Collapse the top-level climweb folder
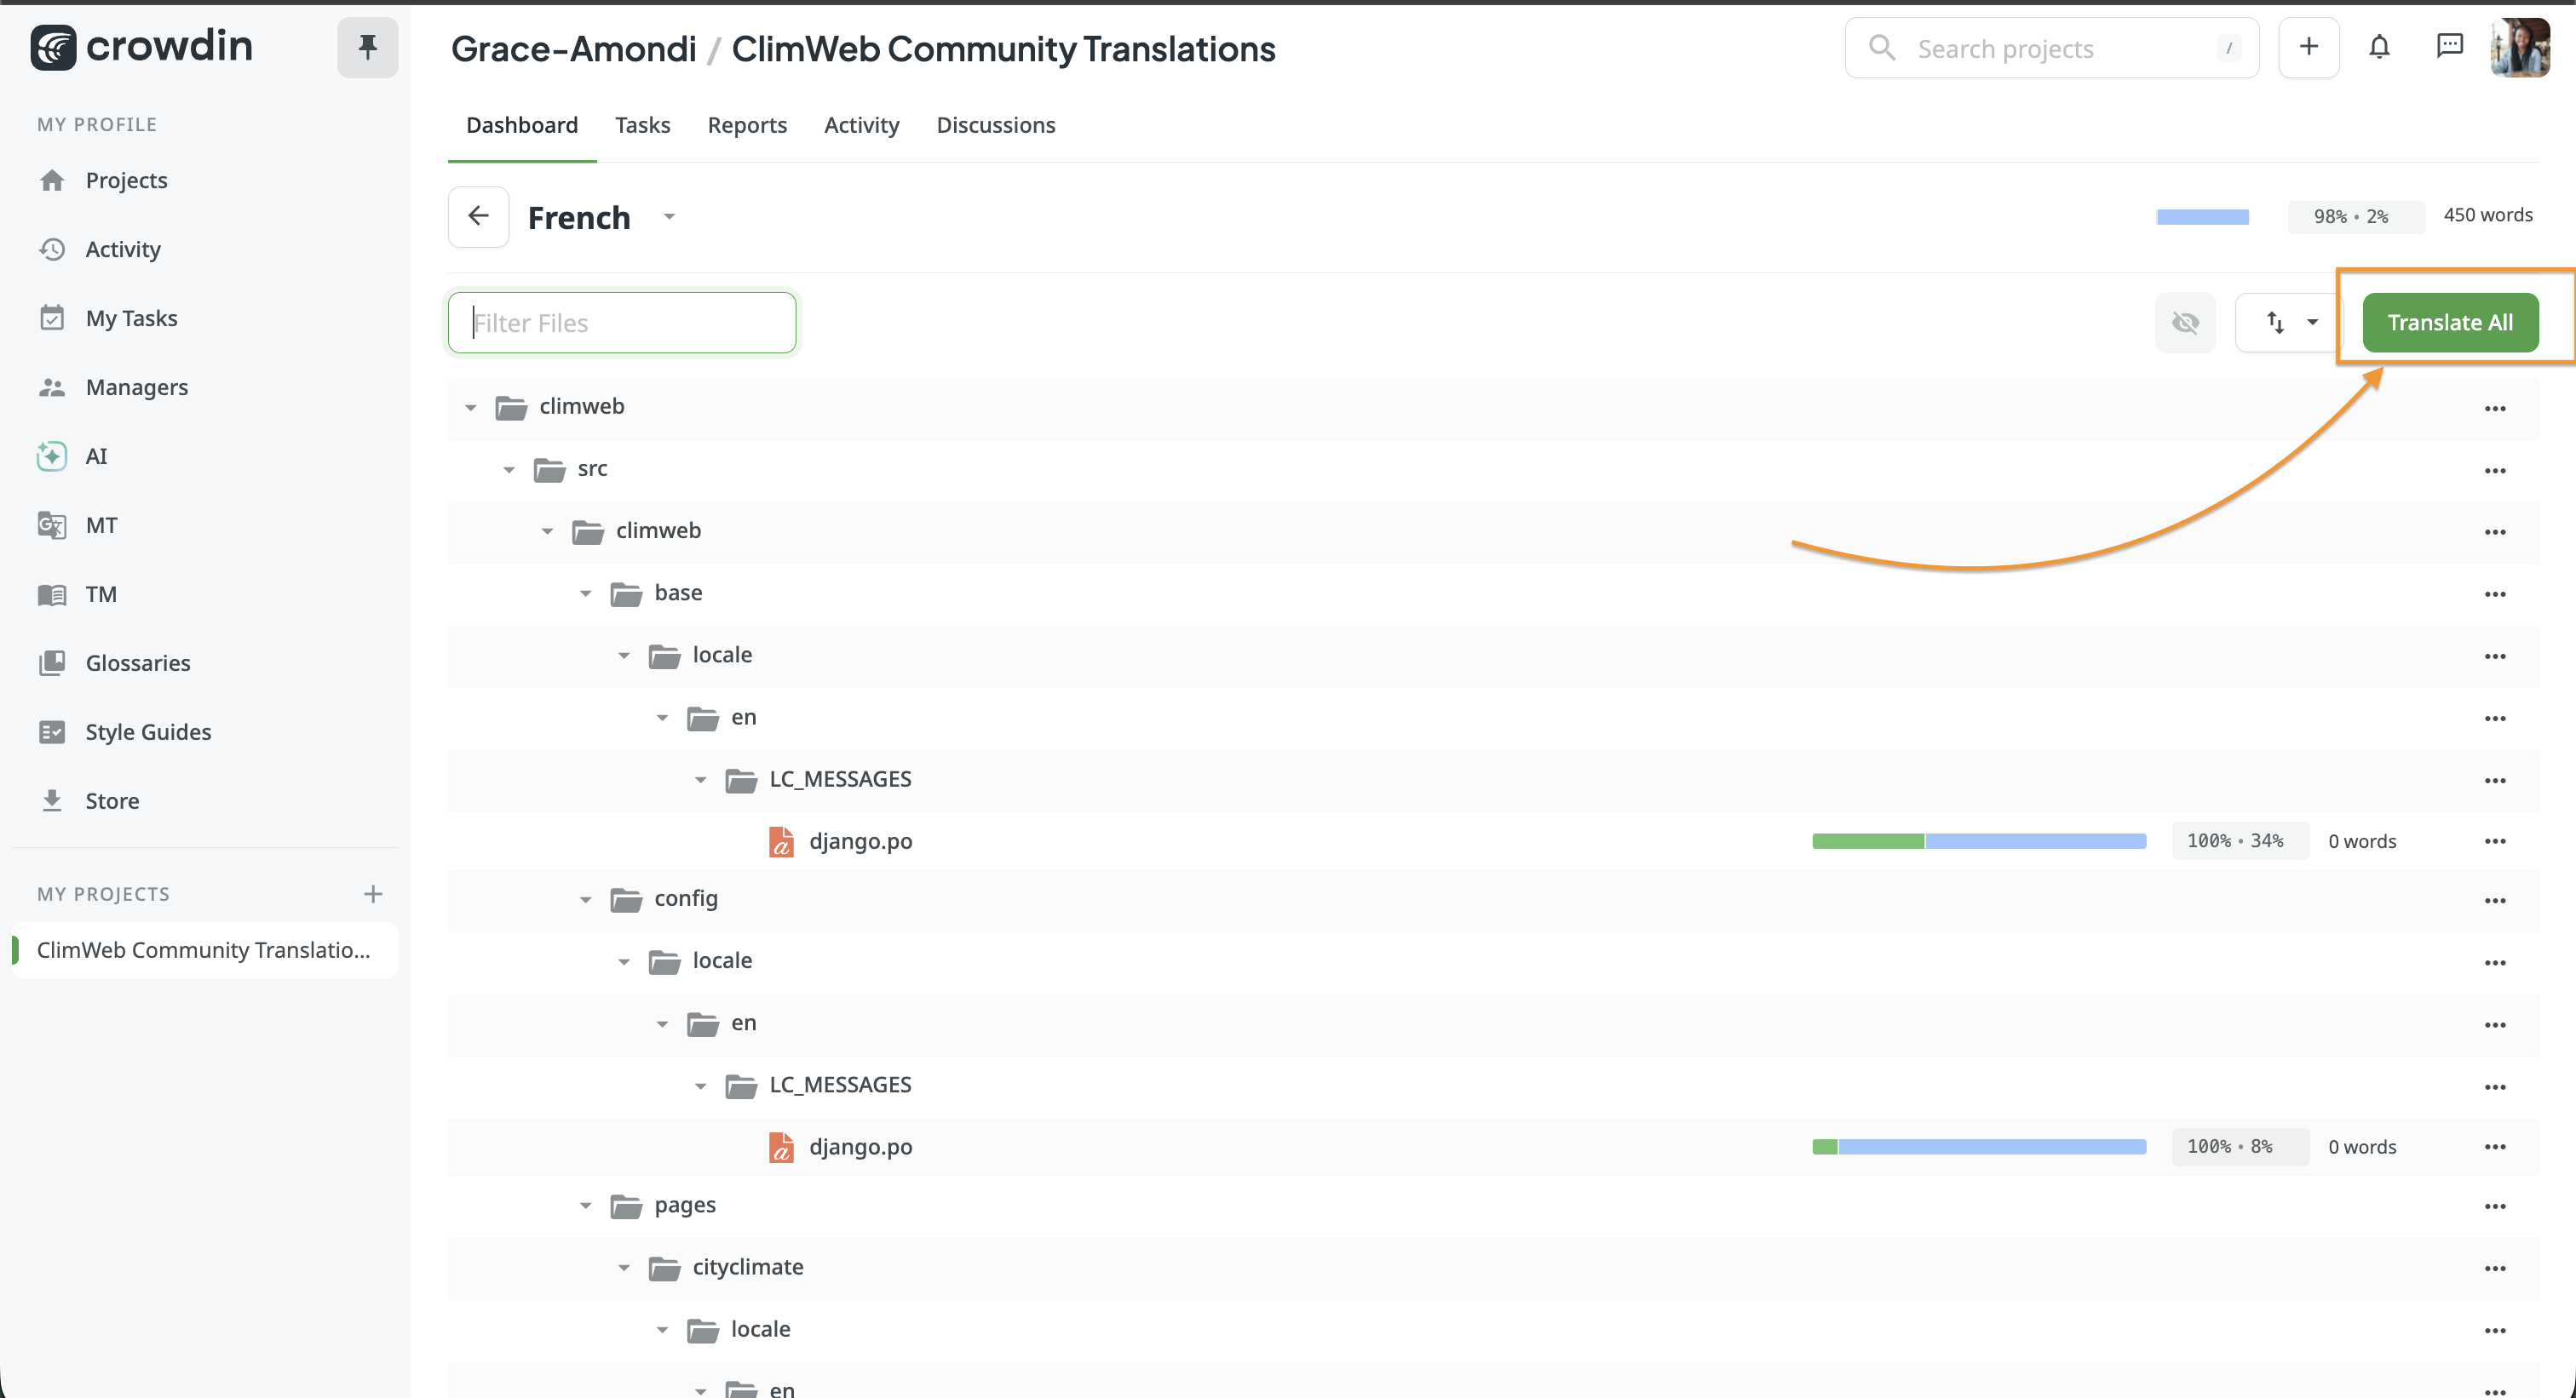 click(x=471, y=408)
